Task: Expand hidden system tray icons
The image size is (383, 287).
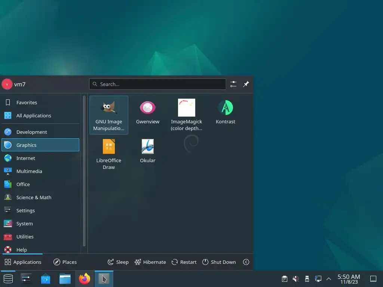Action: pyautogui.click(x=329, y=279)
